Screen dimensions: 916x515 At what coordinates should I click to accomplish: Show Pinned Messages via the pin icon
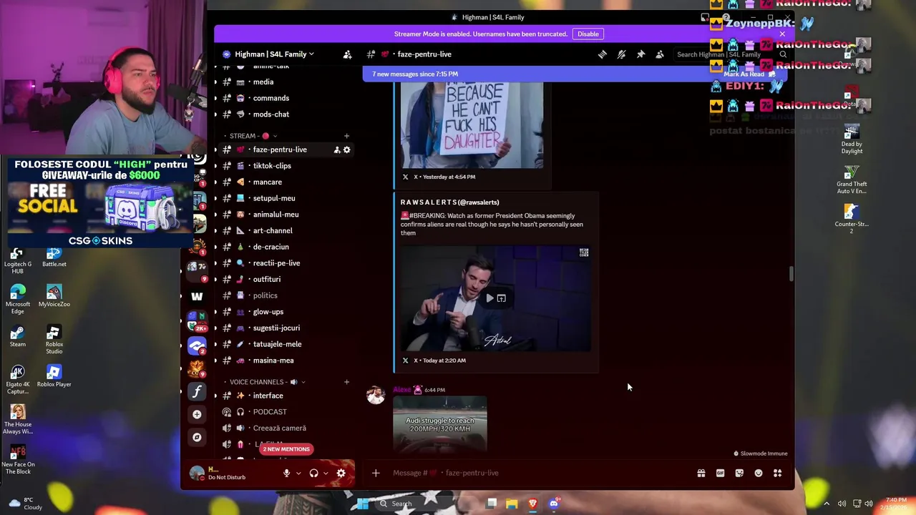(640, 54)
